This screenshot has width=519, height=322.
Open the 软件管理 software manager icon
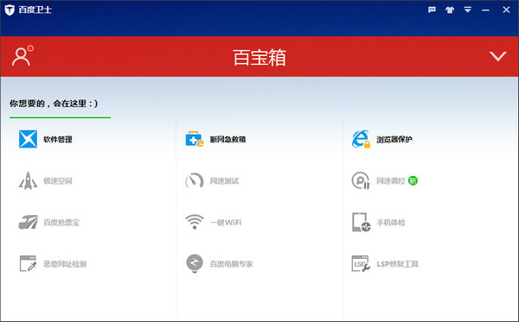29,139
